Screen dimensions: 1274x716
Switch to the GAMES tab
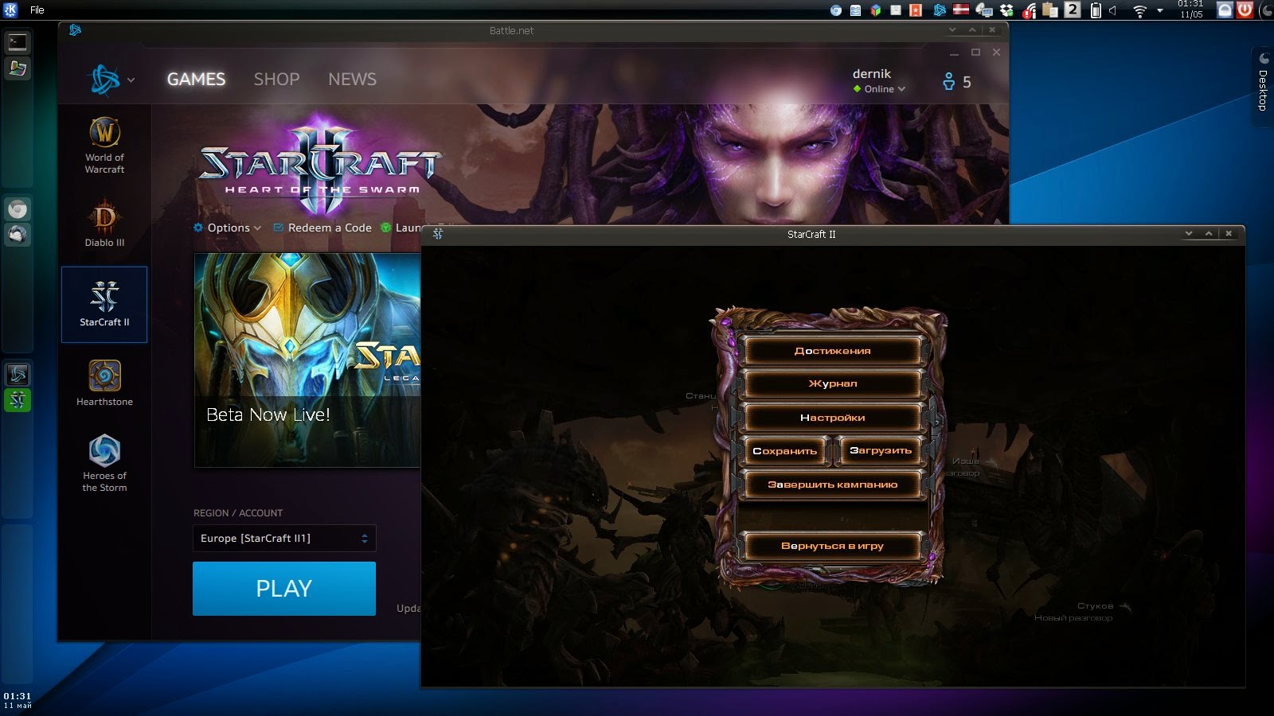tap(196, 80)
